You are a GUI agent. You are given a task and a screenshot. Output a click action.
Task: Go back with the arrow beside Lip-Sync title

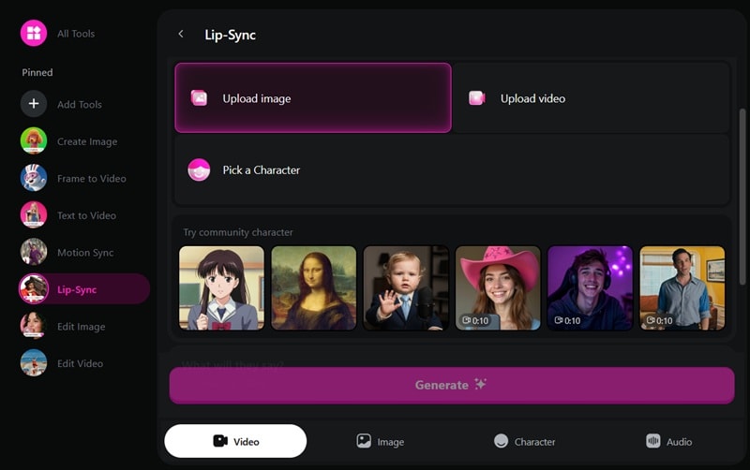(181, 34)
